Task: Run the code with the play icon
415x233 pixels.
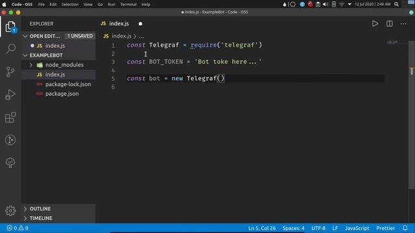Action: [x=375, y=24]
